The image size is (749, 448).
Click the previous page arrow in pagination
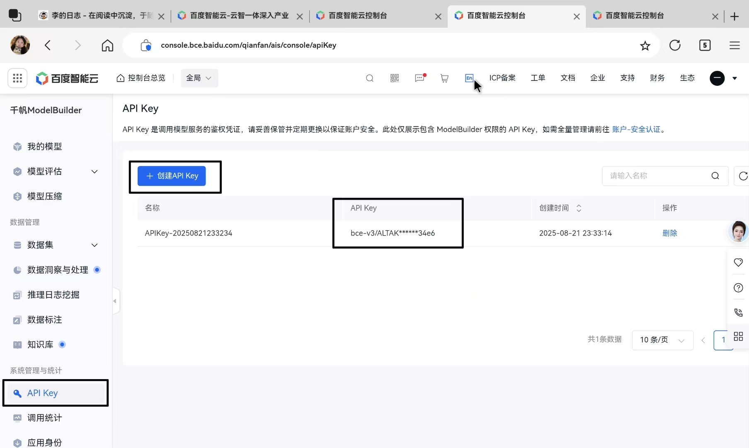coord(703,341)
